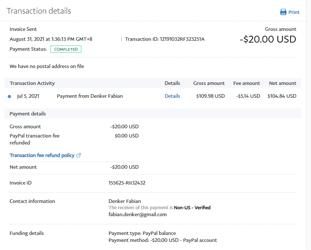
Task: Click the Non-US - Verified status text
Action: (x=192, y=208)
